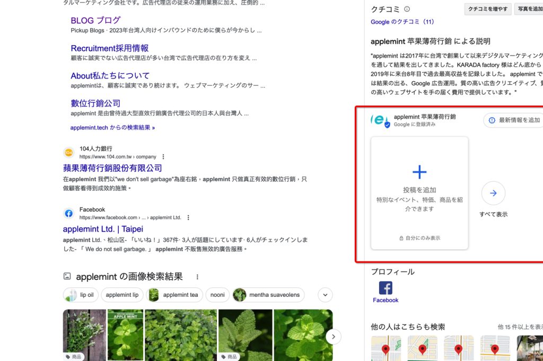Open the About私たちについて sitelink
The image size is (543, 361).
tap(110, 76)
